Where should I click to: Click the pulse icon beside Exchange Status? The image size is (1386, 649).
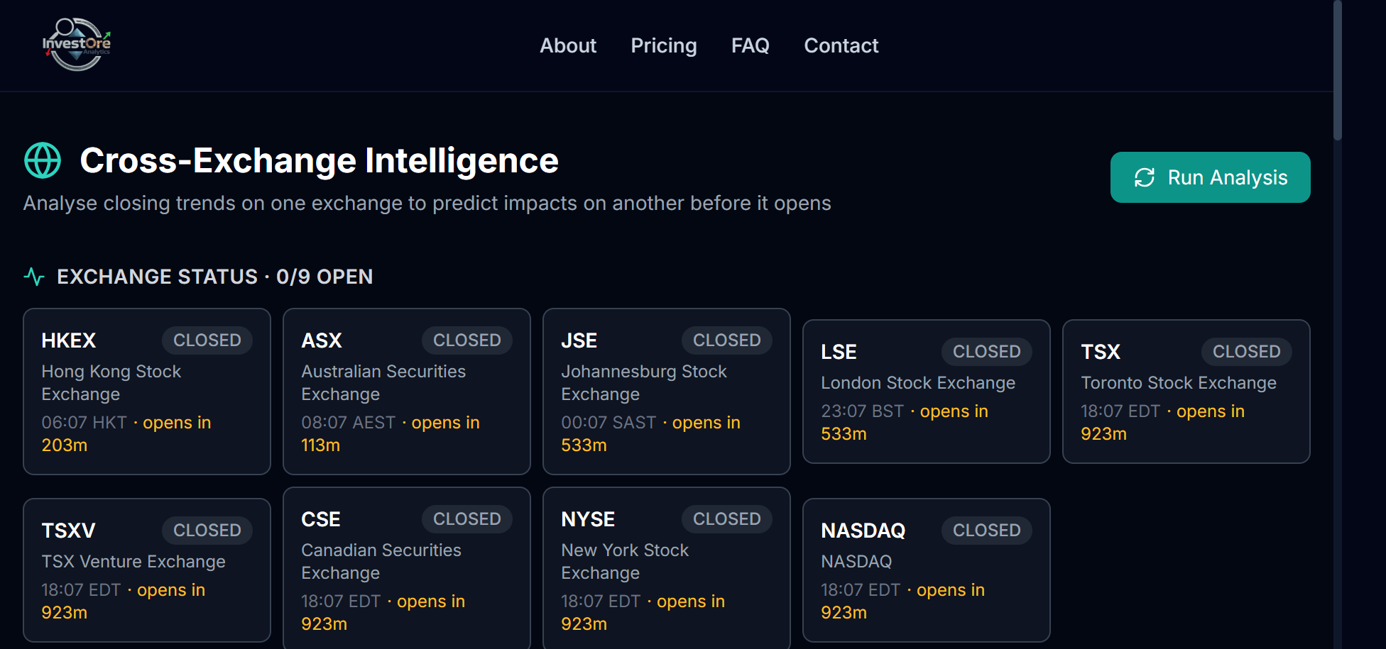click(x=34, y=277)
